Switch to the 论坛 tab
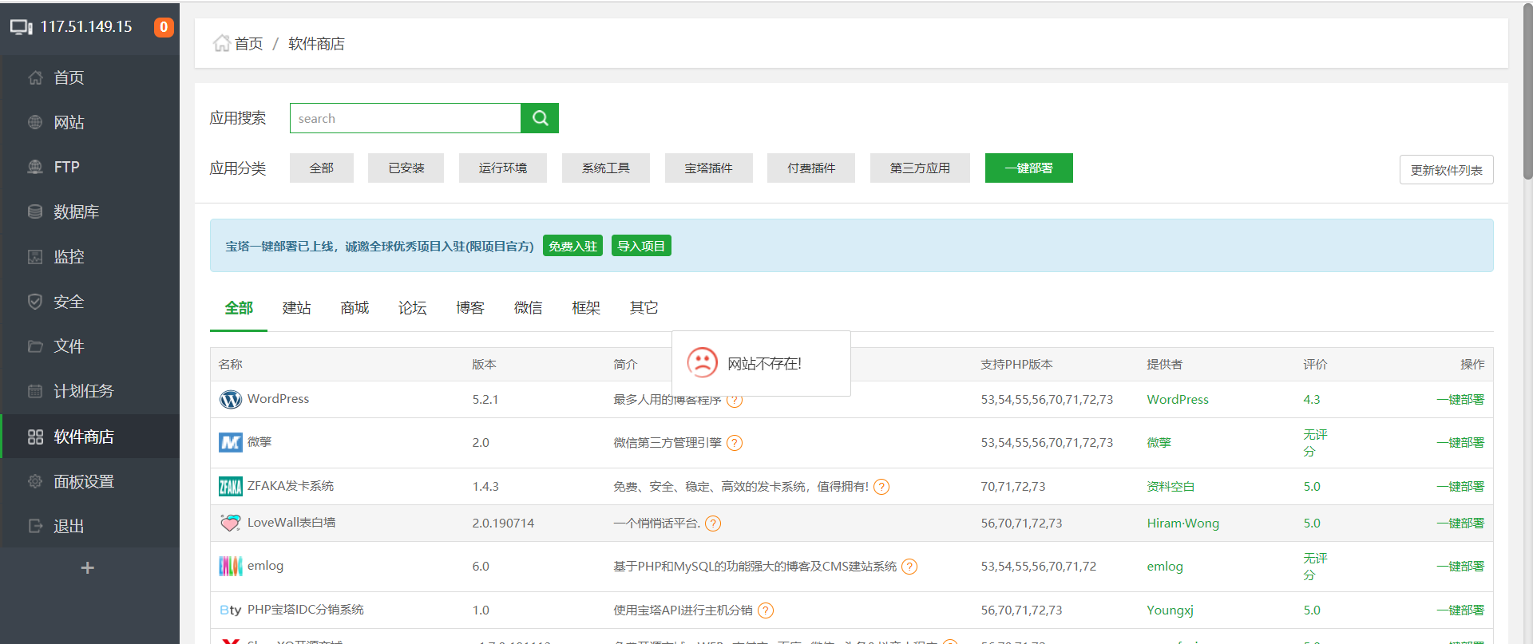The image size is (1533, 644). [x=412, y=308]
